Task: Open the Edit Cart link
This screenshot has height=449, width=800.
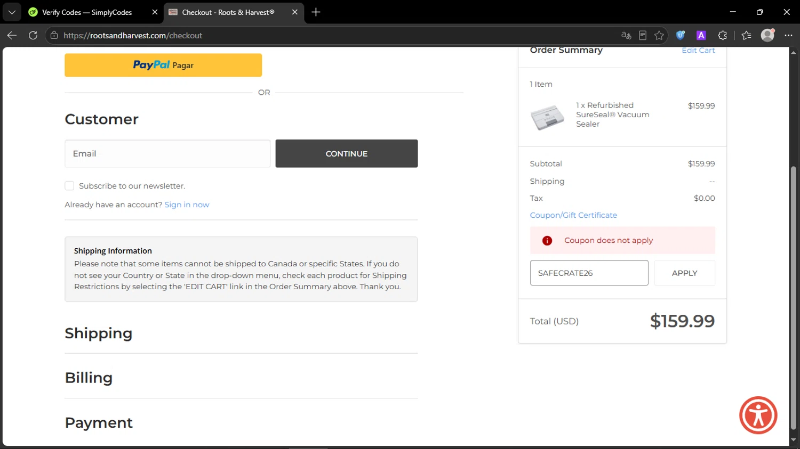Action: (698, 51)
